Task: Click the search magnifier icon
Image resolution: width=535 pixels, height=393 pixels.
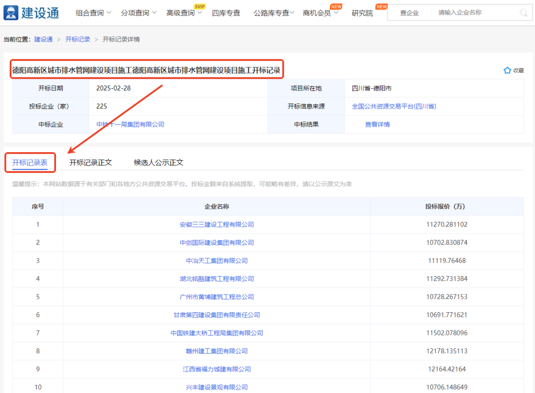Action: [523, 12]
